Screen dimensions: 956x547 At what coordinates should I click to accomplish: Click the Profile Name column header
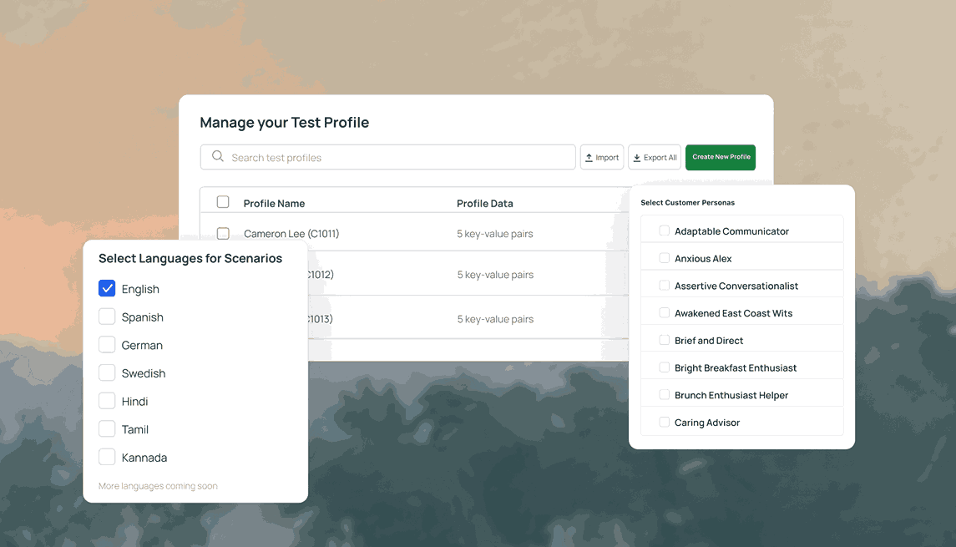coord(275,204)
